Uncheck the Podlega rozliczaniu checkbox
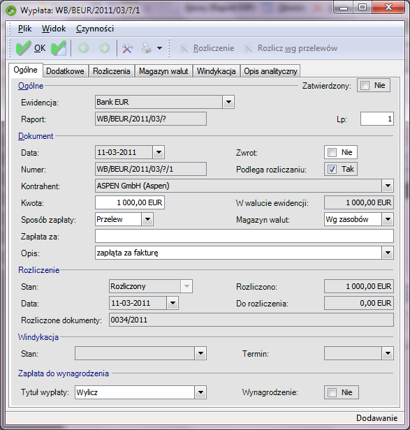The height and width of the screenshot is (430, 410). point(332,169)
